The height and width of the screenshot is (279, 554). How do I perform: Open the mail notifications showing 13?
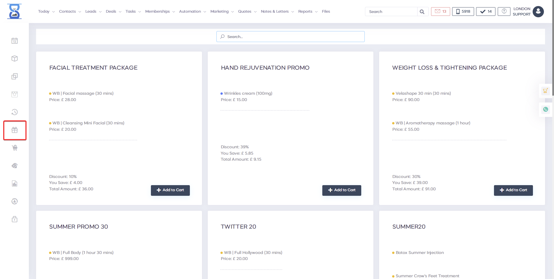point(440,12)
